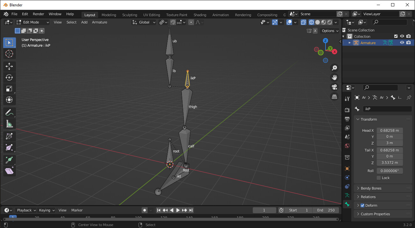Toggle auto keying record button
415x228 pixels.
pyautogui.click(x=145, y=210)
